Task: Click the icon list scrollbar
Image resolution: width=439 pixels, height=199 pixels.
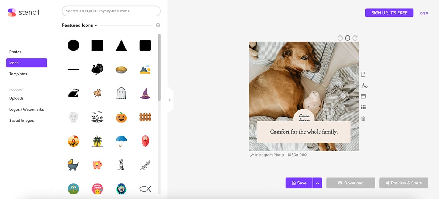Action: click(x=159, y=68)
